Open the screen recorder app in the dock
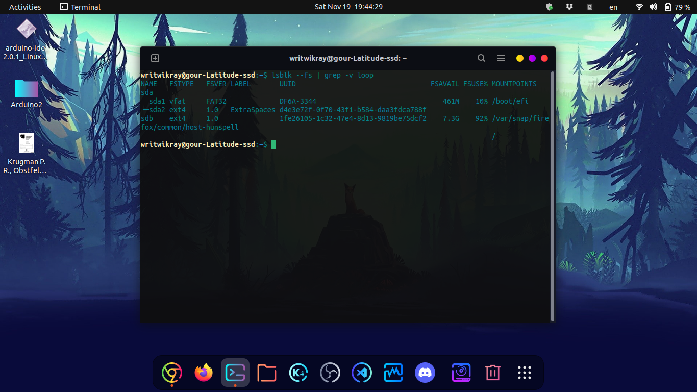Screen dimensions: 697x392 pos(461,373)
